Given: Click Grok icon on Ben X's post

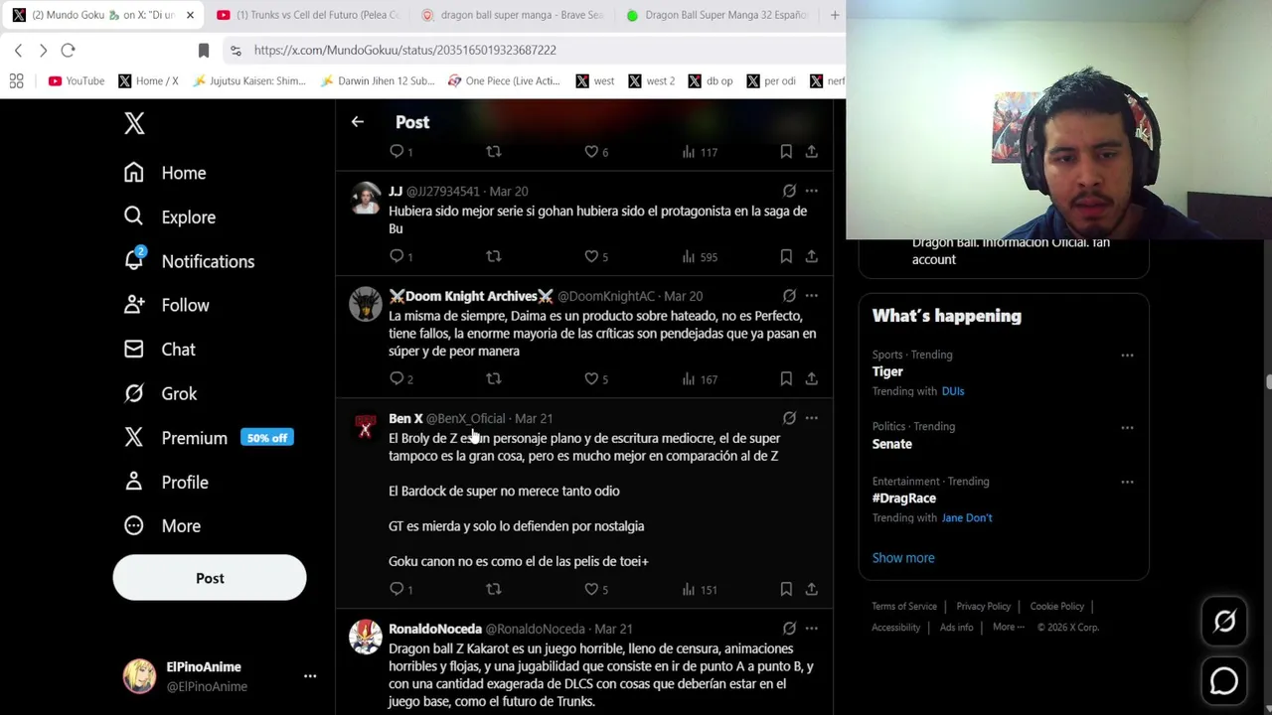Looking at the screenshot, I should 789,418.
